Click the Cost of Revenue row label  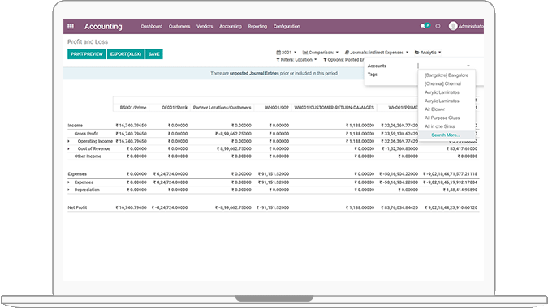[x=93, y=148]
